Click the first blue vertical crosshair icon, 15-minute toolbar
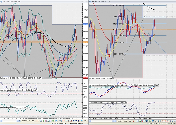Screen dimensions: 176x125 click(x=158, y=121)
